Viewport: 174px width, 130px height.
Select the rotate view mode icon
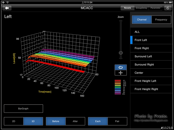point(121,67)
